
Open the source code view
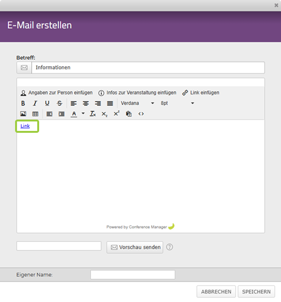pyautogui.click(x=141, y=114)
